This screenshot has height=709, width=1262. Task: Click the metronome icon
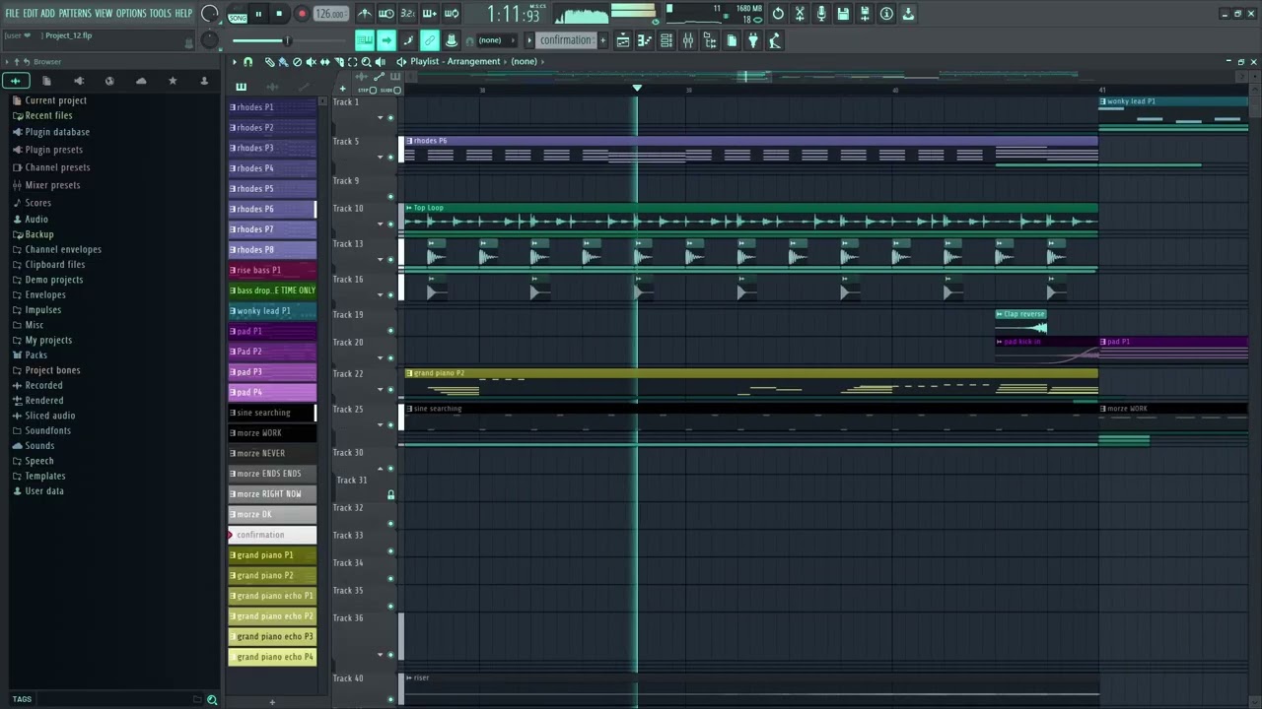pos(364,14)
